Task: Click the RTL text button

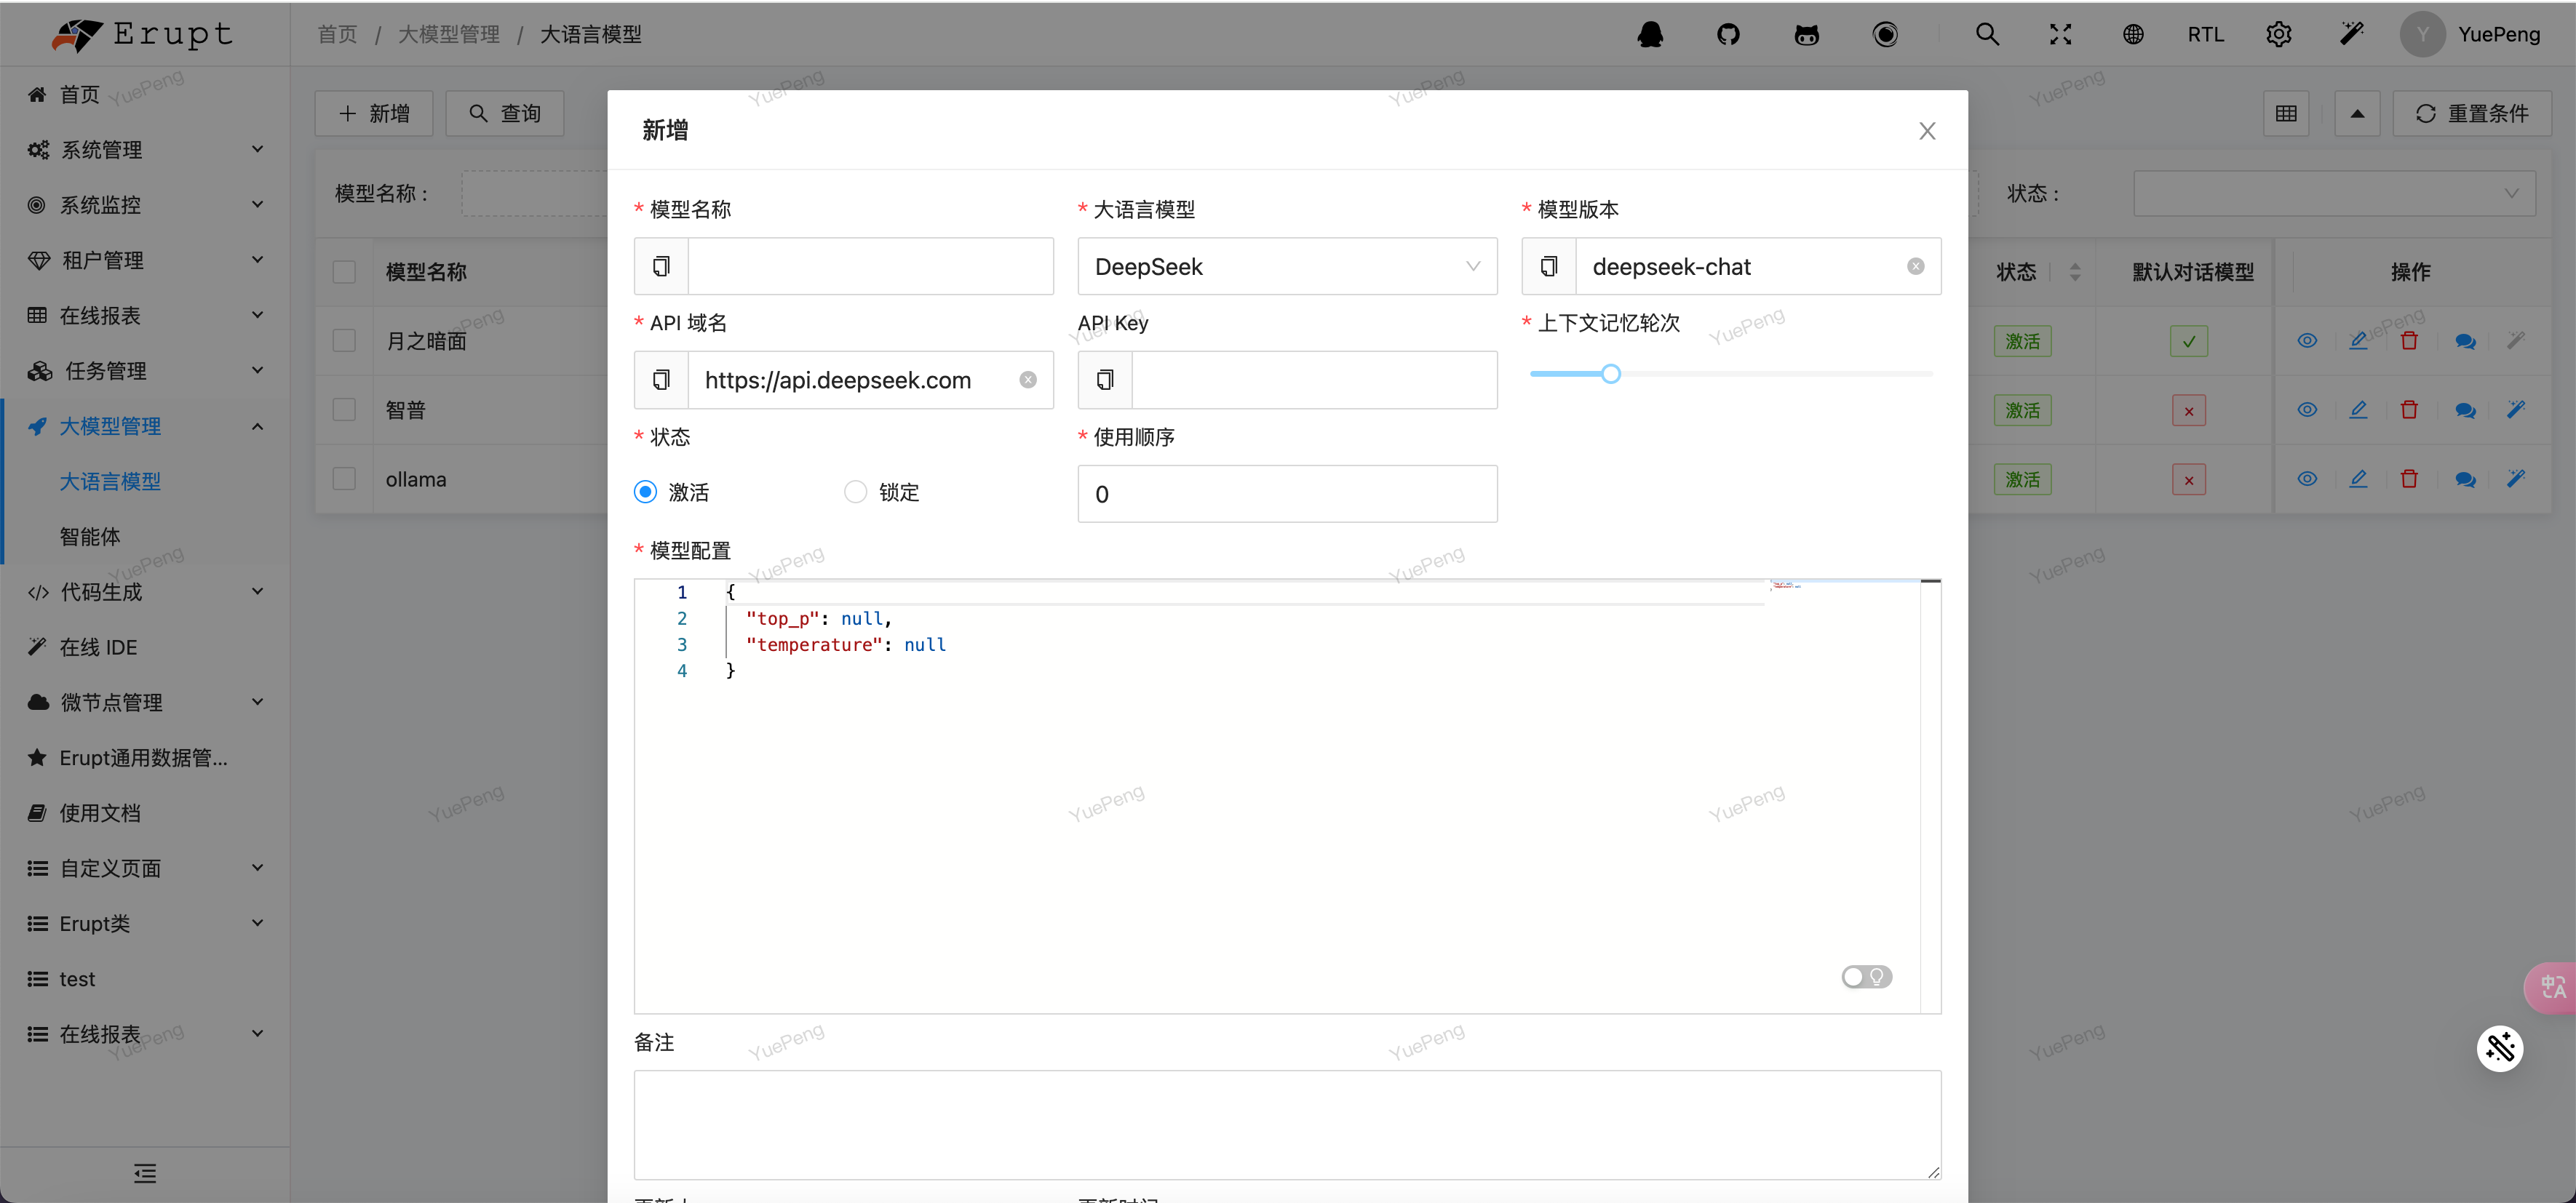Action: click(x=2205, y=35)
